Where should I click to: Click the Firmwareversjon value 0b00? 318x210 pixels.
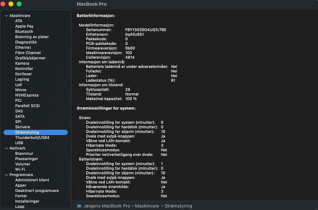click(x=130, y=48)
